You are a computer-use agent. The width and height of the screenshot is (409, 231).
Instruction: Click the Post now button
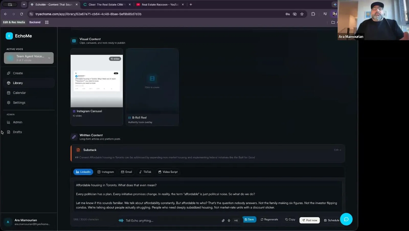[x=310, y=220]
